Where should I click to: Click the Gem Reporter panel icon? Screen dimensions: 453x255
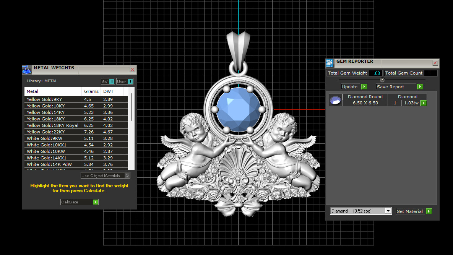(x=330, y=63)
